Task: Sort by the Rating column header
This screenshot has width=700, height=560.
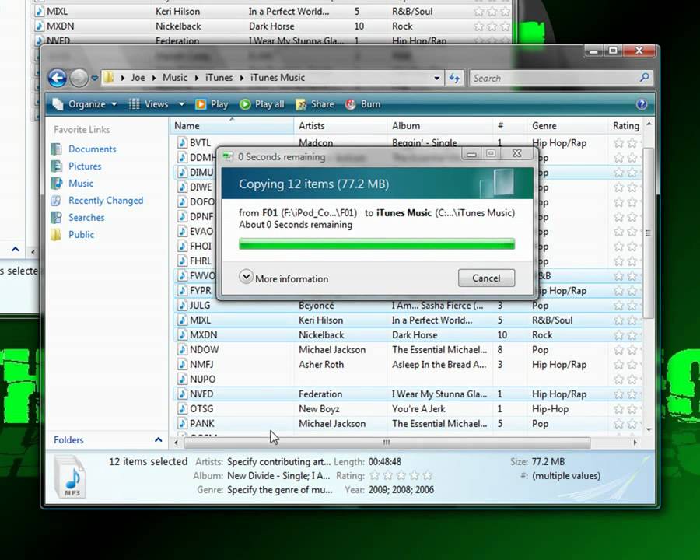Action: click(x=625, y=126)
